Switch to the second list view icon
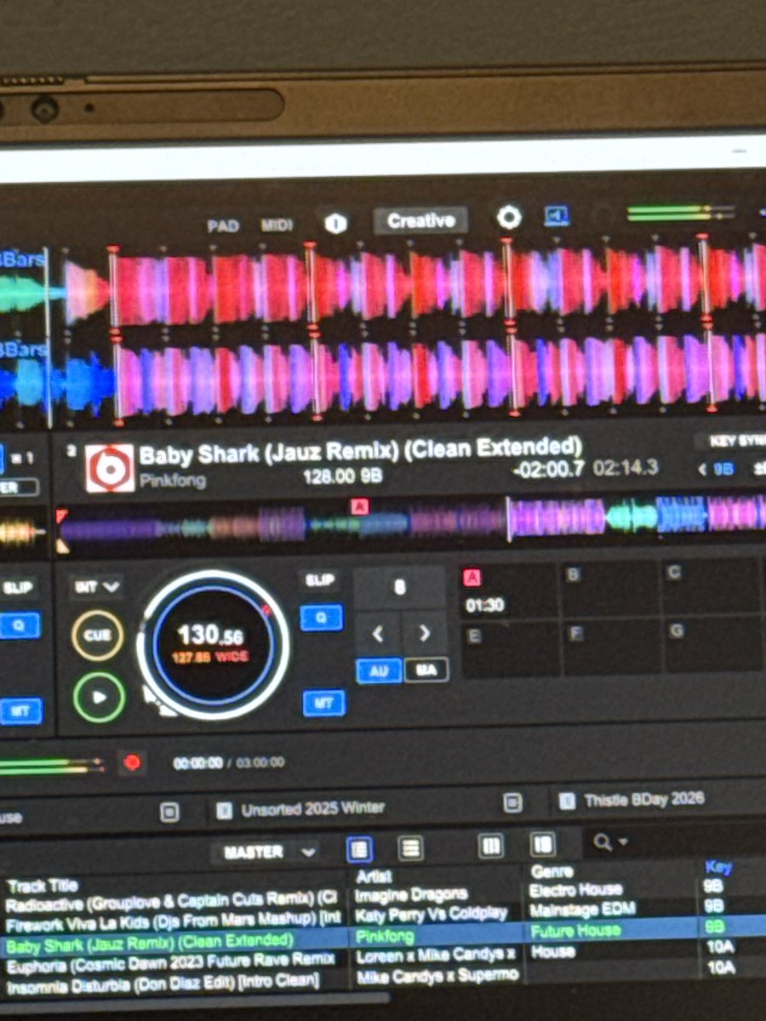 [411, 847]
